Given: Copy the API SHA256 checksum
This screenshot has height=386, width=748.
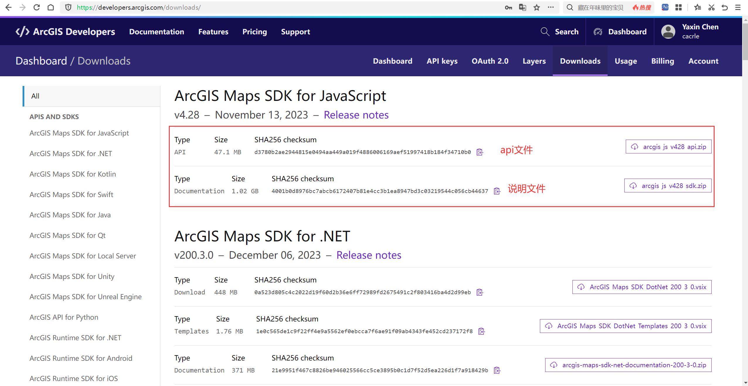Looking at the screenshot, I should point(480,152).
